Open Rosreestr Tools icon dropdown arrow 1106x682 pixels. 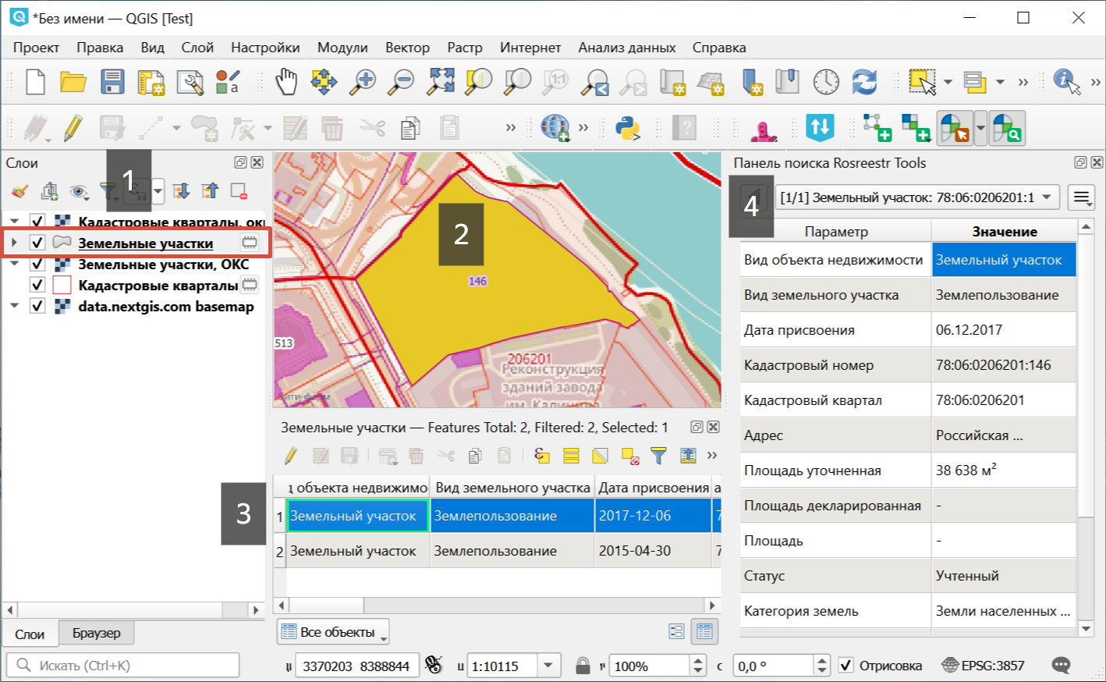980,128
